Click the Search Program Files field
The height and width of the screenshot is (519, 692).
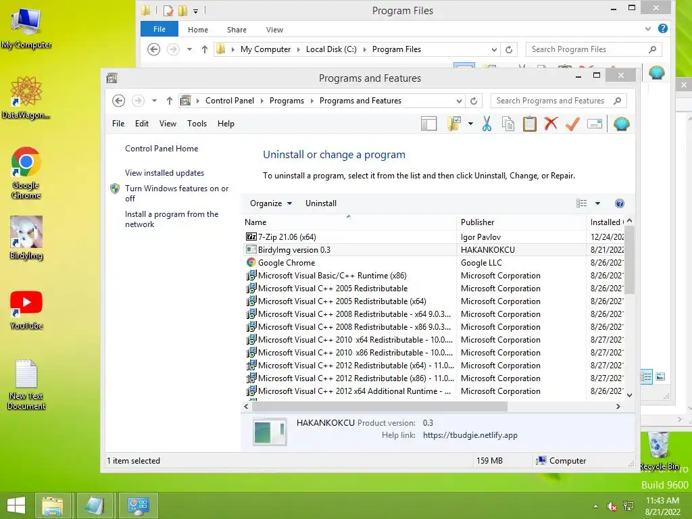[587, 49]
